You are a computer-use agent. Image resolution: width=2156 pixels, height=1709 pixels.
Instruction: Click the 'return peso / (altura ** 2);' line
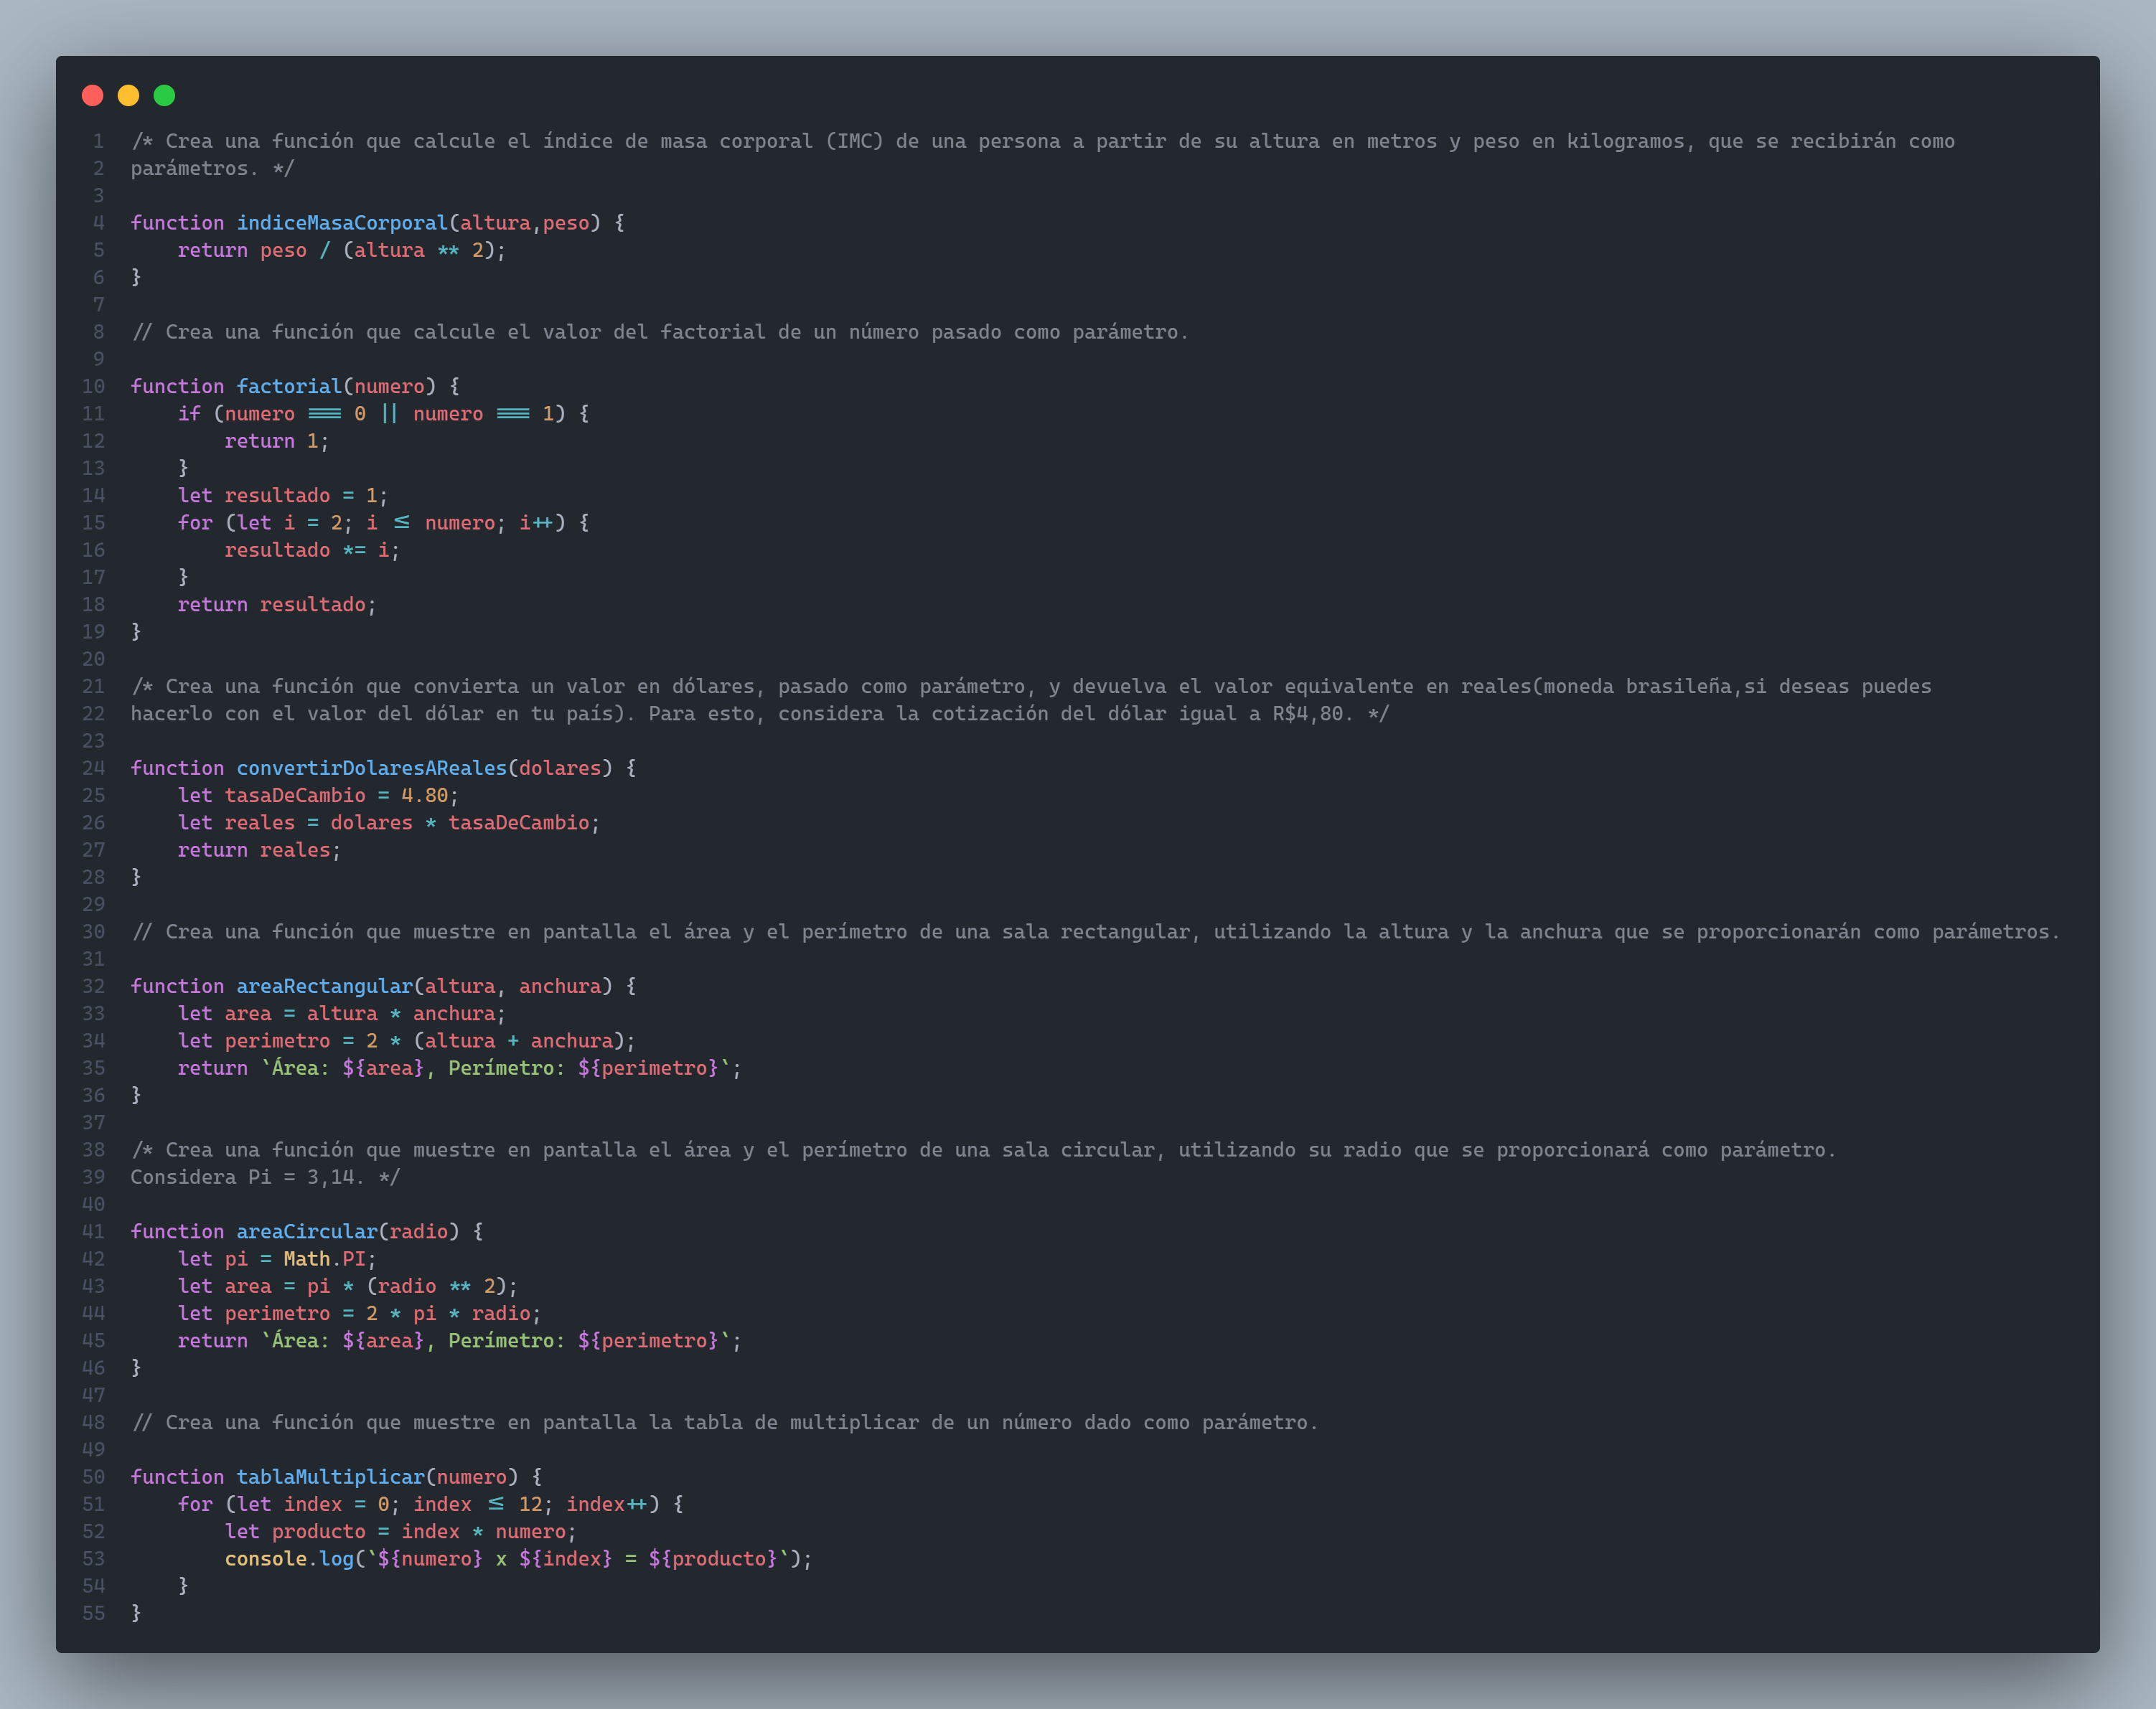click(342, 250)
